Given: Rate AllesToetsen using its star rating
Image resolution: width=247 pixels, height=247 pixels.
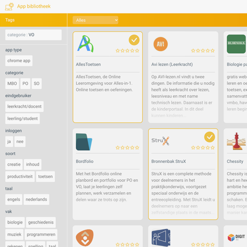Looking at the screenshot, I should coord(128,51).
